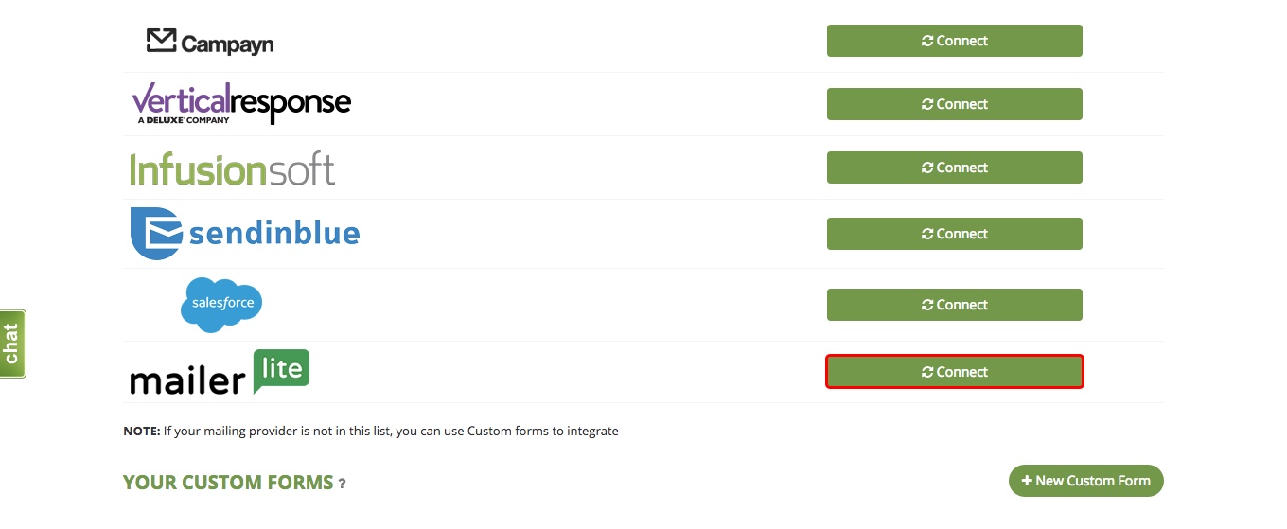
Task: Click the green lite bubble in MailerLite logo
Action: tap(281, 371)
